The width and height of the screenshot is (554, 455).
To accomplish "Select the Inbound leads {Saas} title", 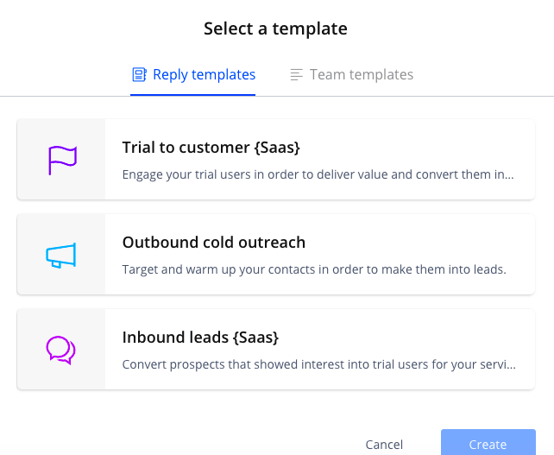I will 200,338.
